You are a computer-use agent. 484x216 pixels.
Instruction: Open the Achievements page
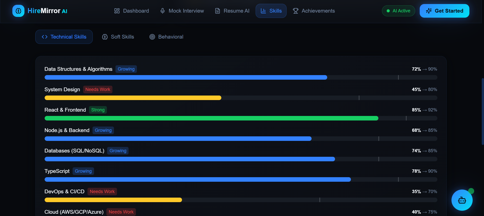pos(314,11)
